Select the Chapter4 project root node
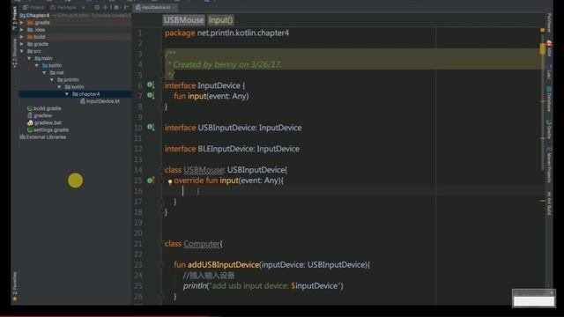Image resolution: width=564 pixels, height=317 pixels. coord(35,15)
